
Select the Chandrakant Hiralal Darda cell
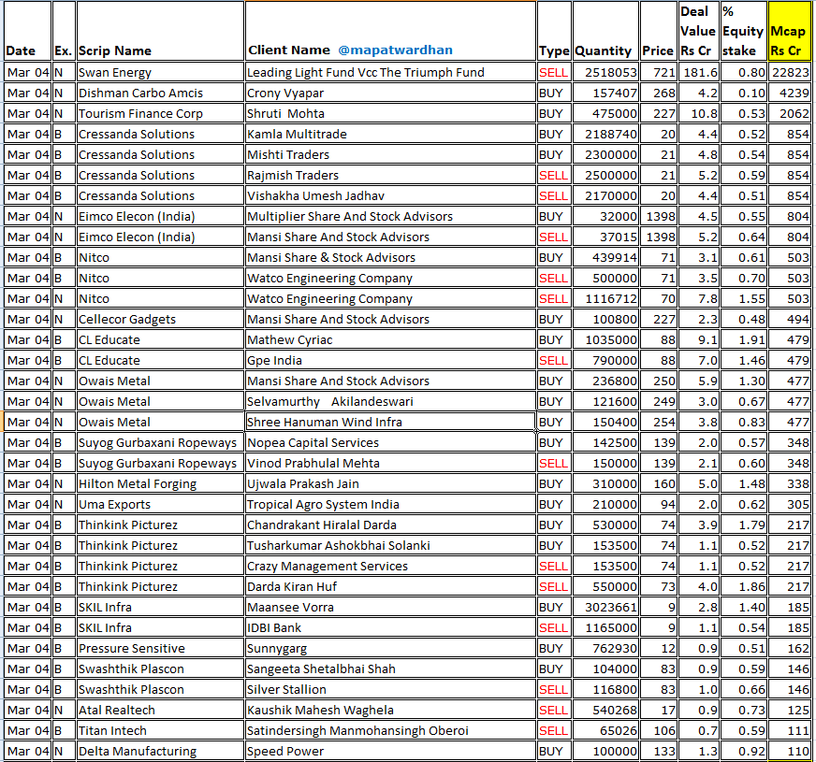390,525
